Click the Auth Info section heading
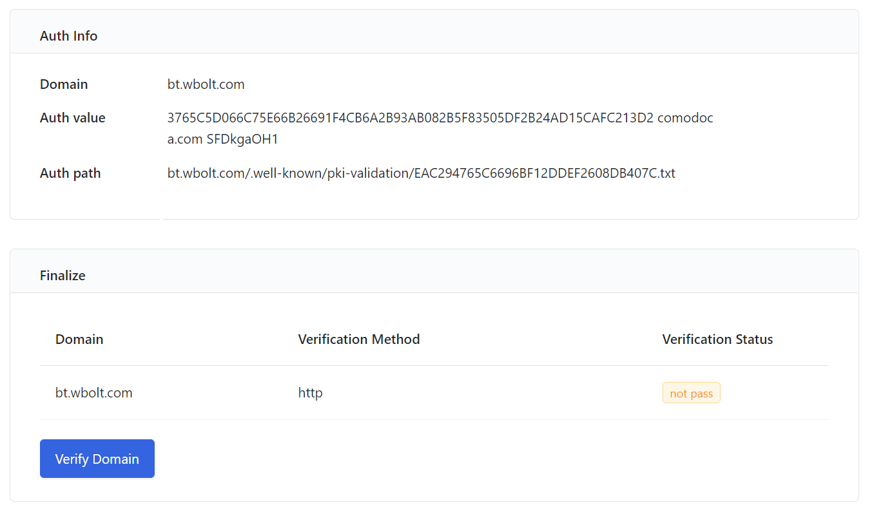The image size is (872, 514). click(x=68, y=36)
